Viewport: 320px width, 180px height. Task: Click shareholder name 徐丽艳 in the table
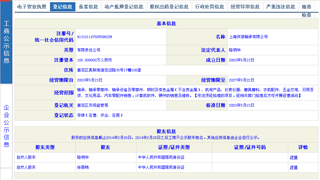point(83,167)
